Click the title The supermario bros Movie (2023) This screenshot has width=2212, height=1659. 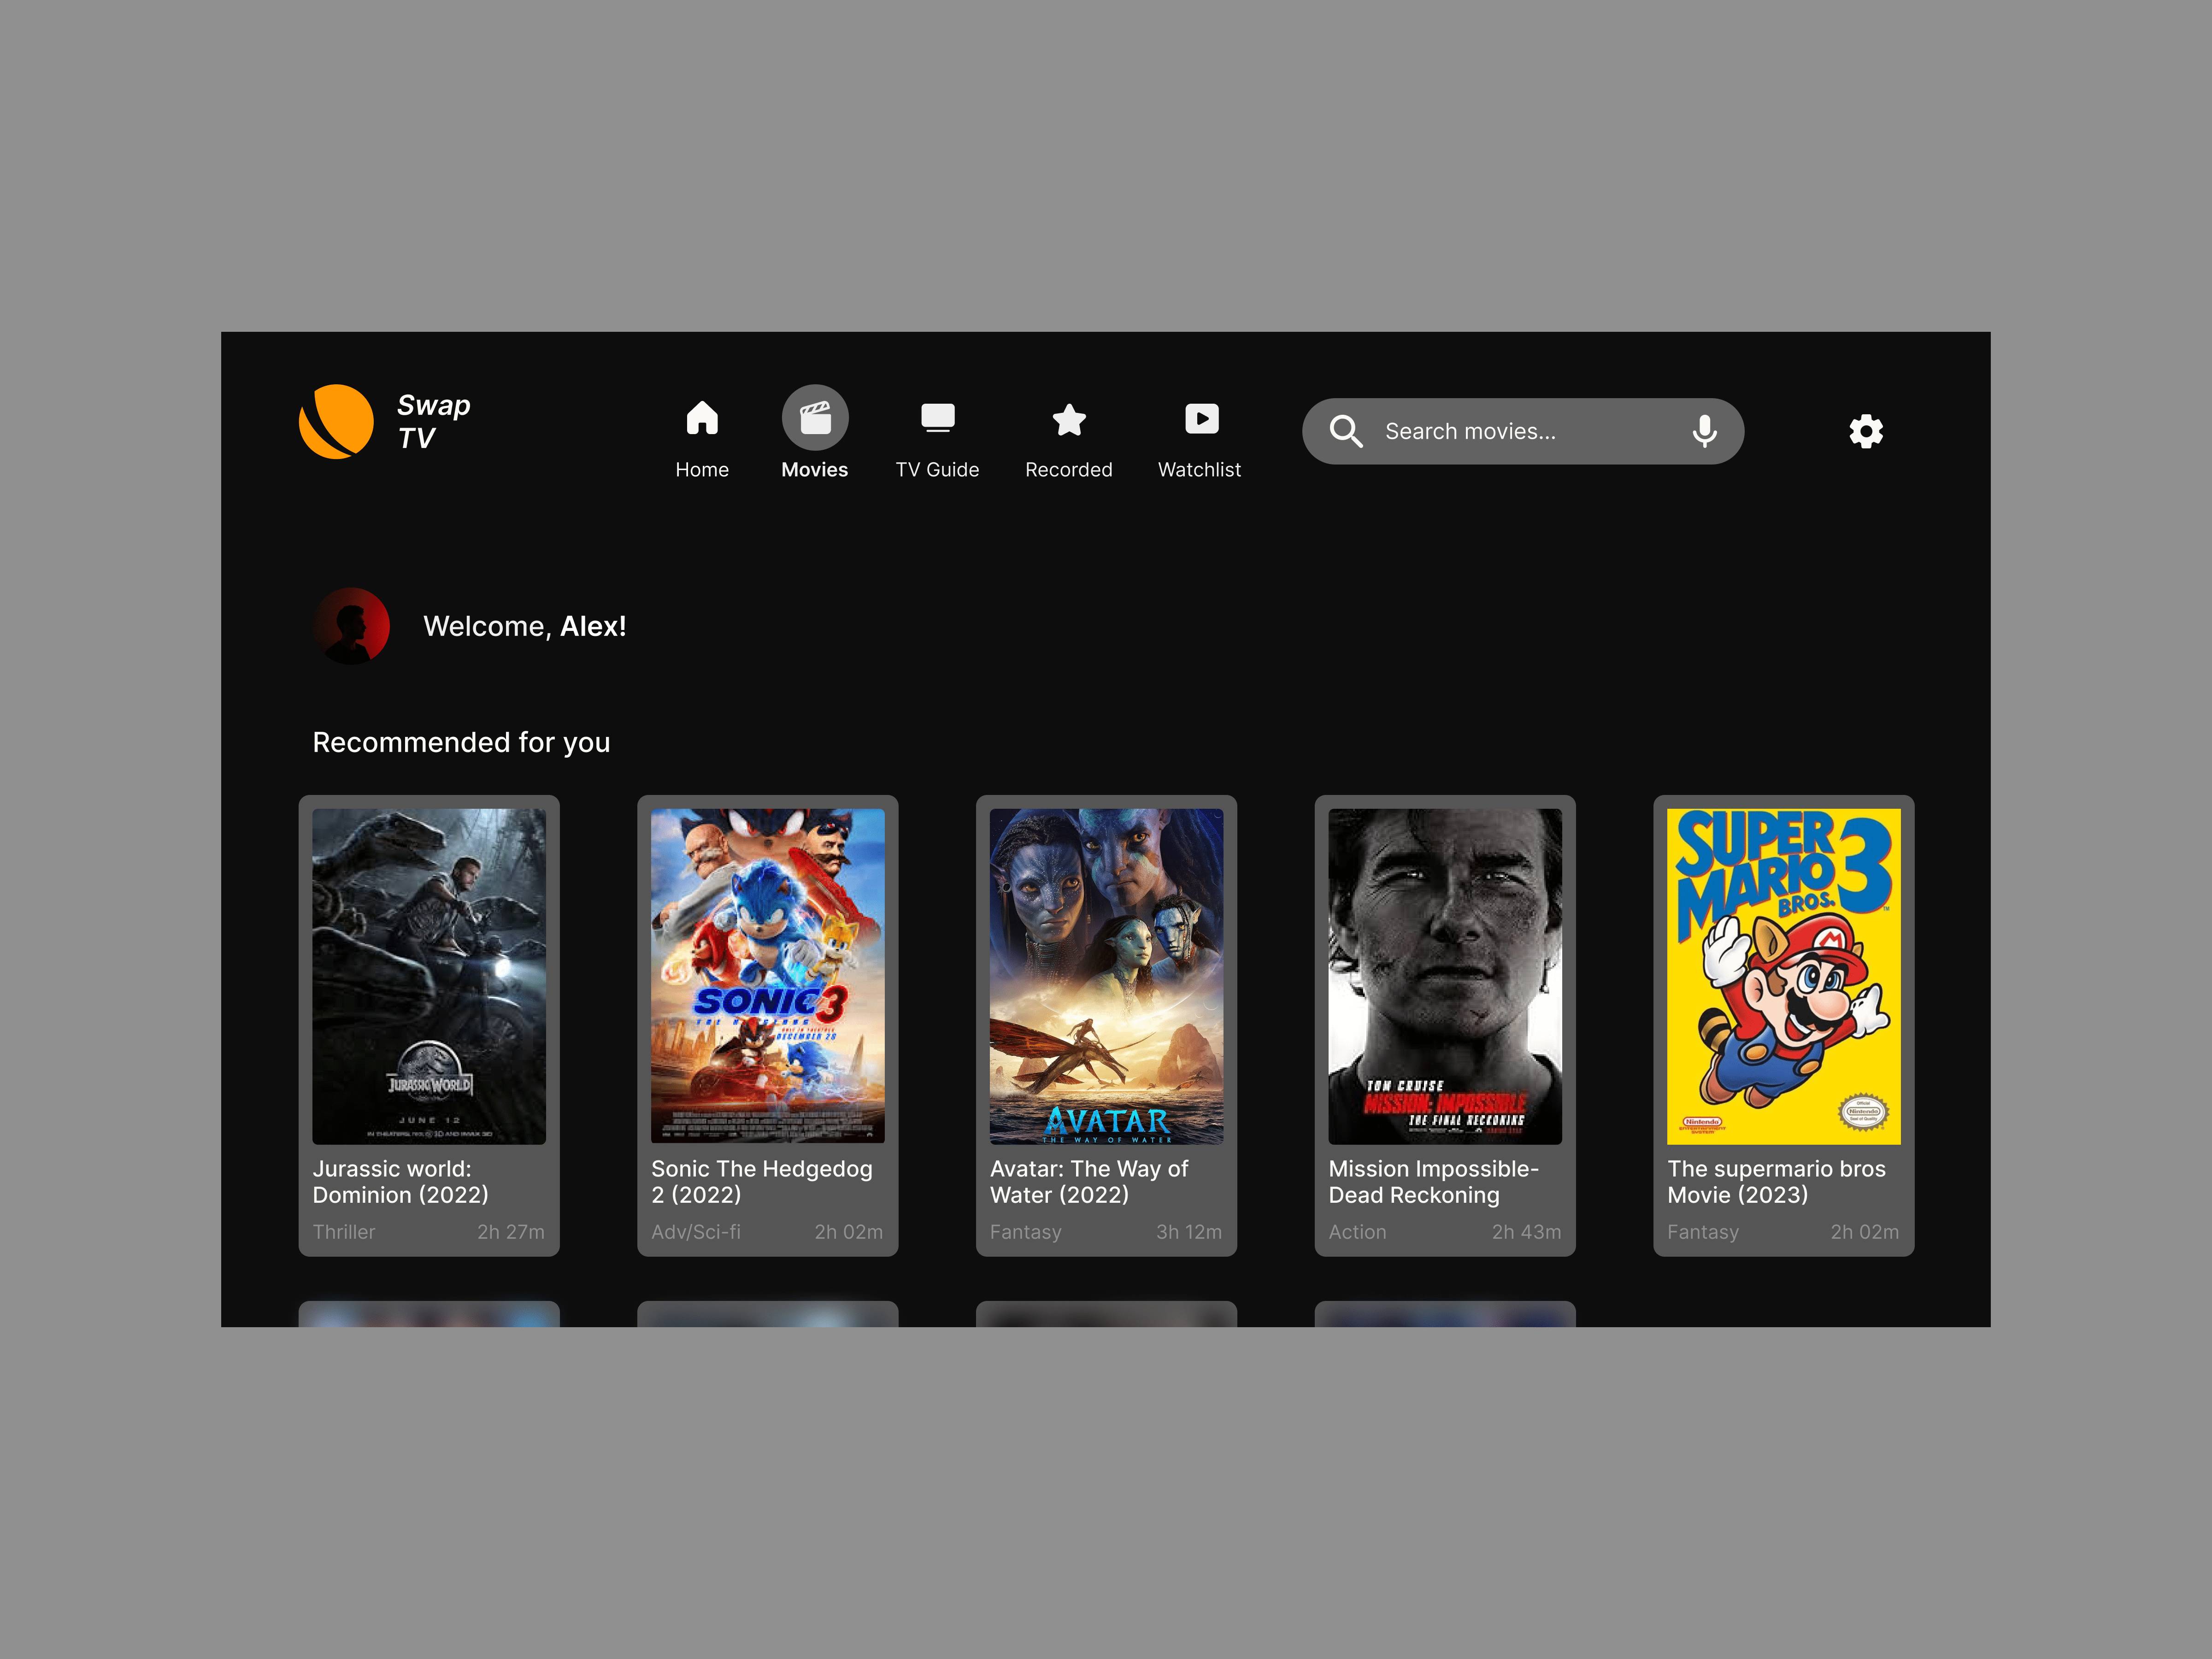click(x=1776, y=1182)
